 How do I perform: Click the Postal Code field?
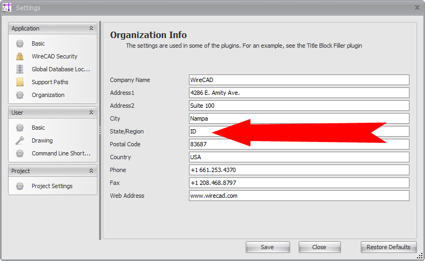coord(299,144)
